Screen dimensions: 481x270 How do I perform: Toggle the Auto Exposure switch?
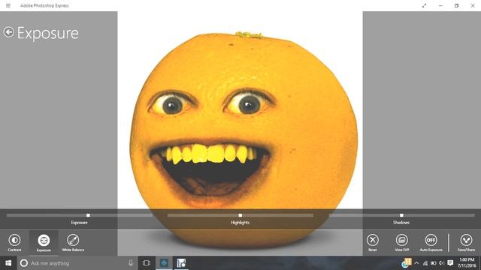[x=431, y=242]
